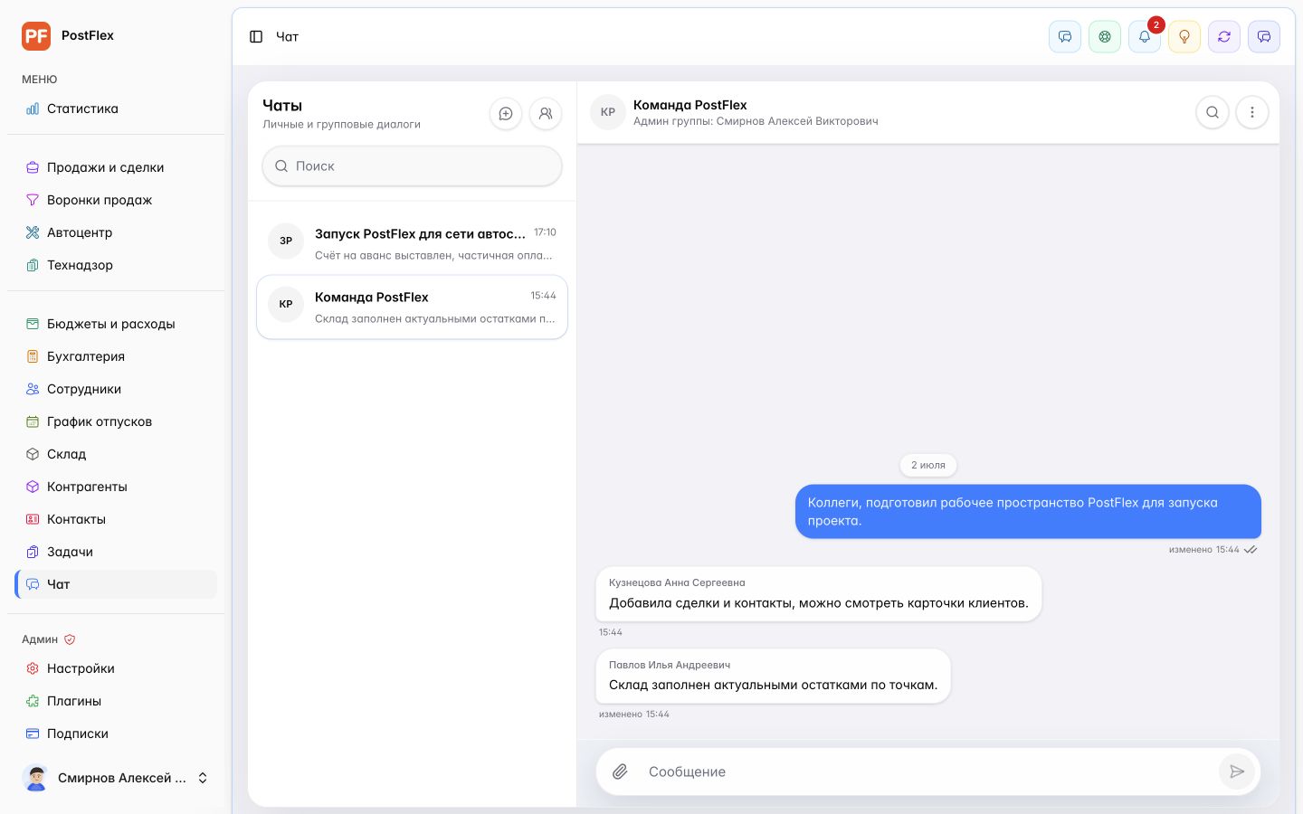Click the tools icon next to Автоцентр

tap(33, 232)
